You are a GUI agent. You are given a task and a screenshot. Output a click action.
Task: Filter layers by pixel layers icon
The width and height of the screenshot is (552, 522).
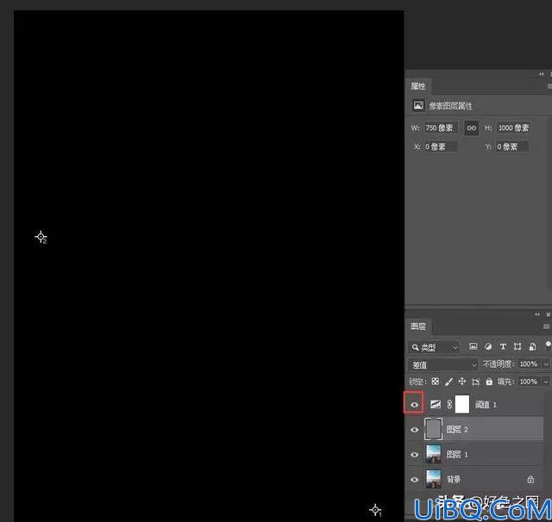click(x=474, y=346)
